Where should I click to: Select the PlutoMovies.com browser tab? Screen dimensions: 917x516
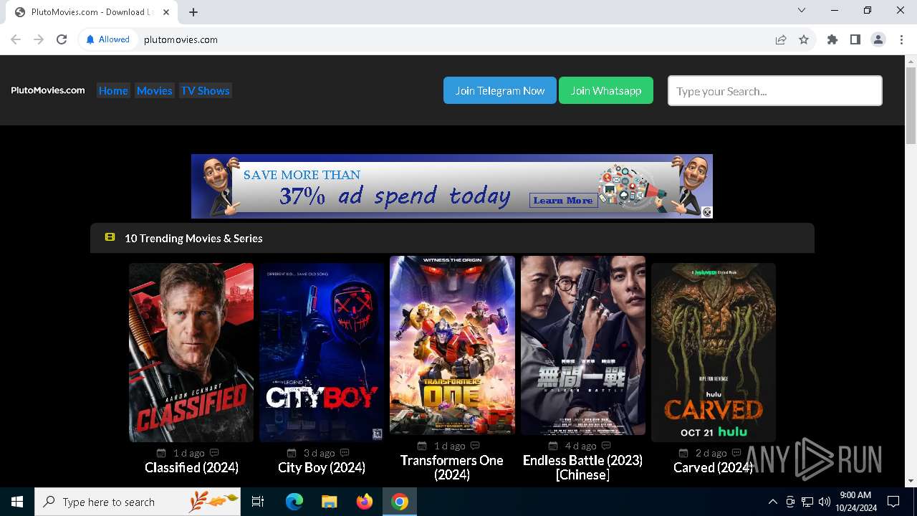92,12
